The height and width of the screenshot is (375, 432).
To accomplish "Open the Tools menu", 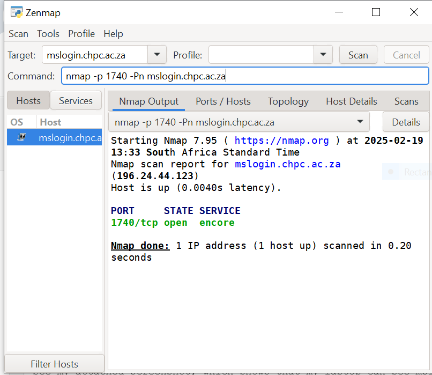I will click(x=48, y=34).
